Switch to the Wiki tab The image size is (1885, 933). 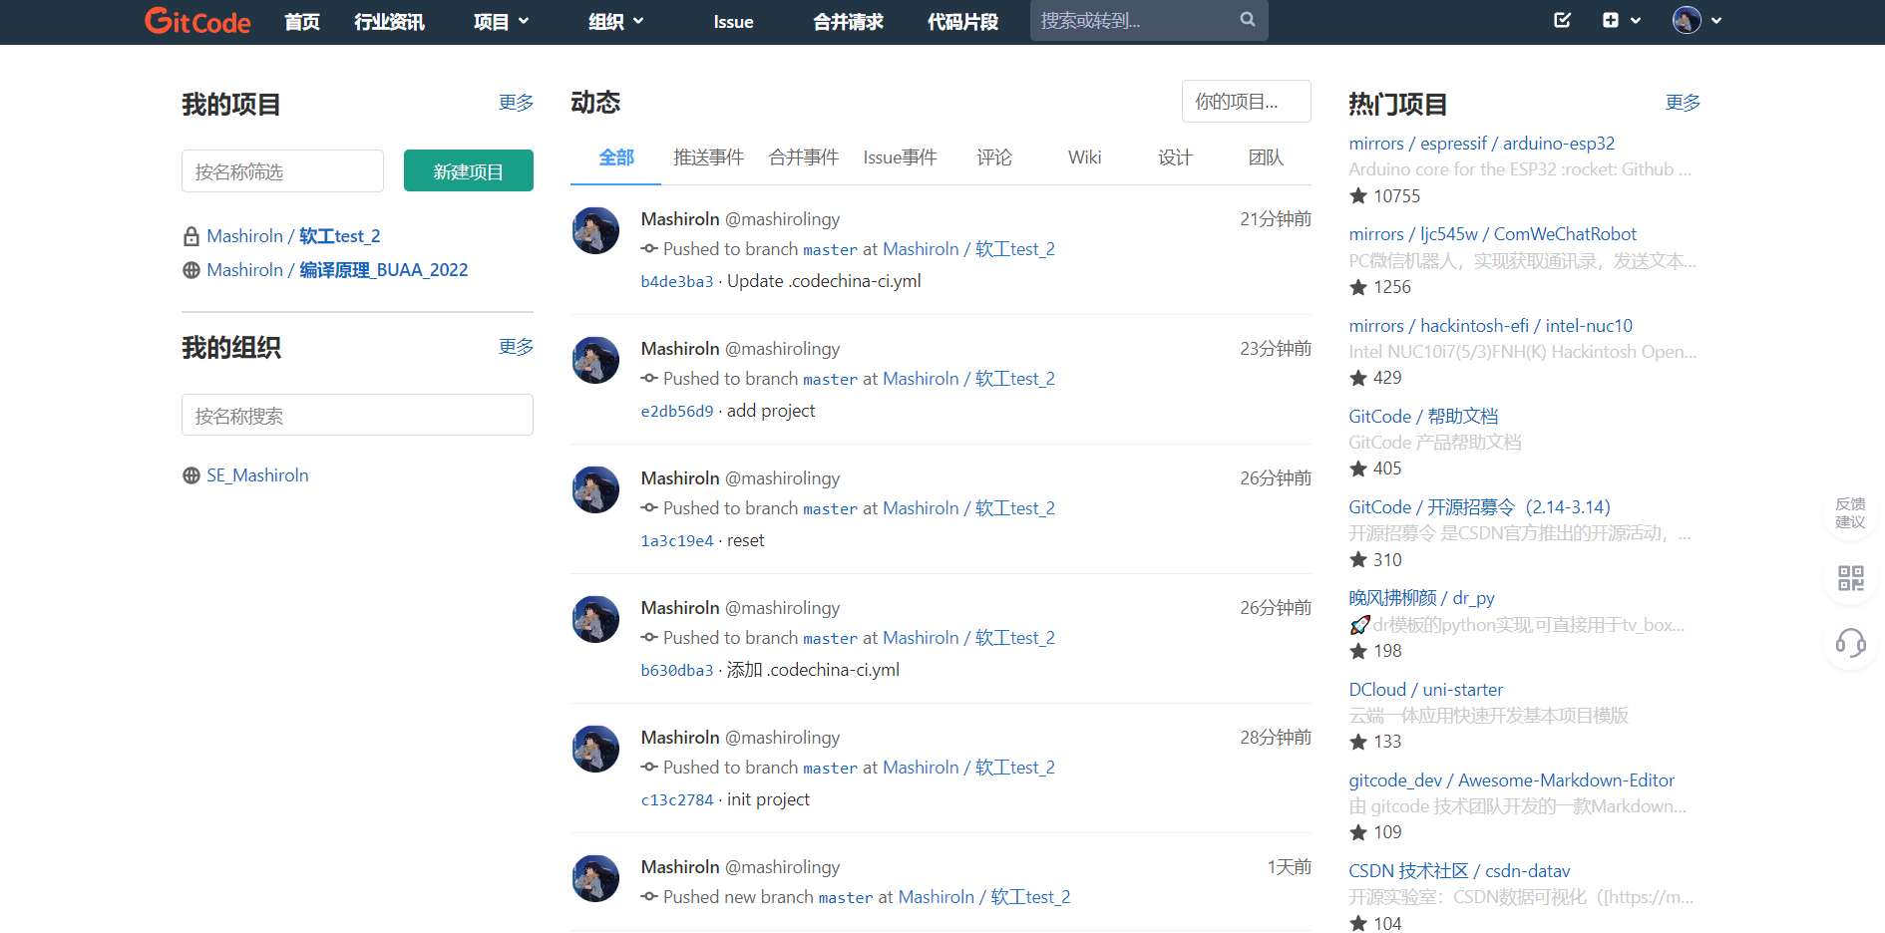pyautogui.click(x=1085, y=157)
